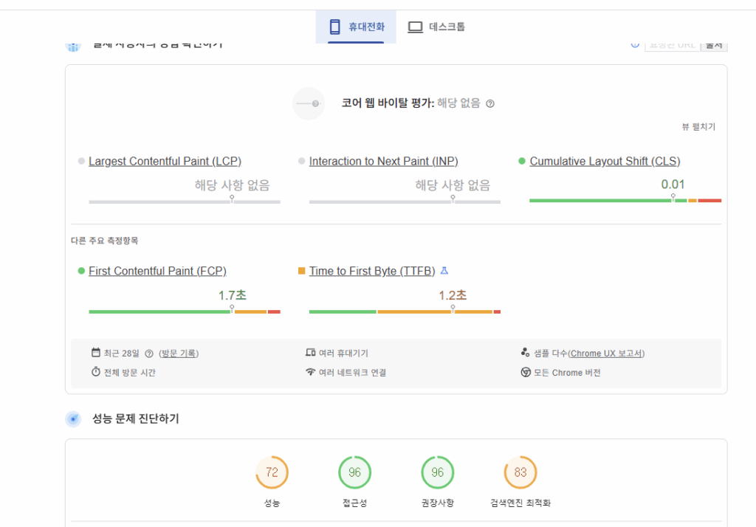Screen dimensions: 756x527
Task: Click the help icon next to 최근 28일
Action: 149,354
